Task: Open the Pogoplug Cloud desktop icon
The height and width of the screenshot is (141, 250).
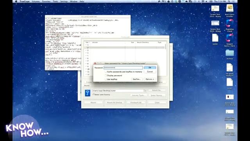Action: tap(230, 23)
